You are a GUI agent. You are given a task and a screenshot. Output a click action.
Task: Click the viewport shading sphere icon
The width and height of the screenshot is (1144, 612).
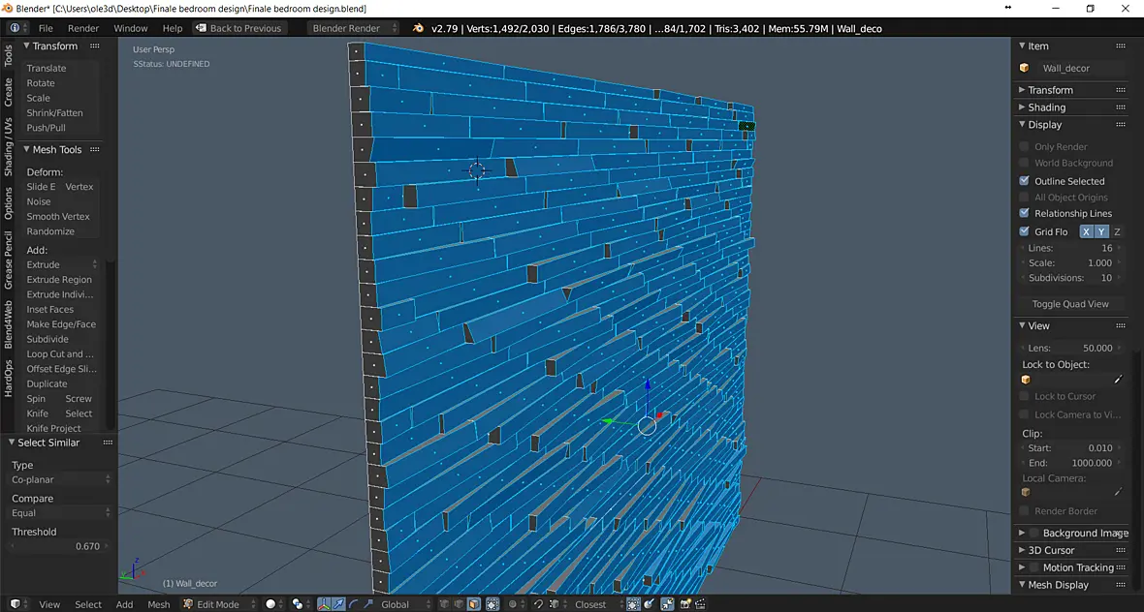pos(270,604)
